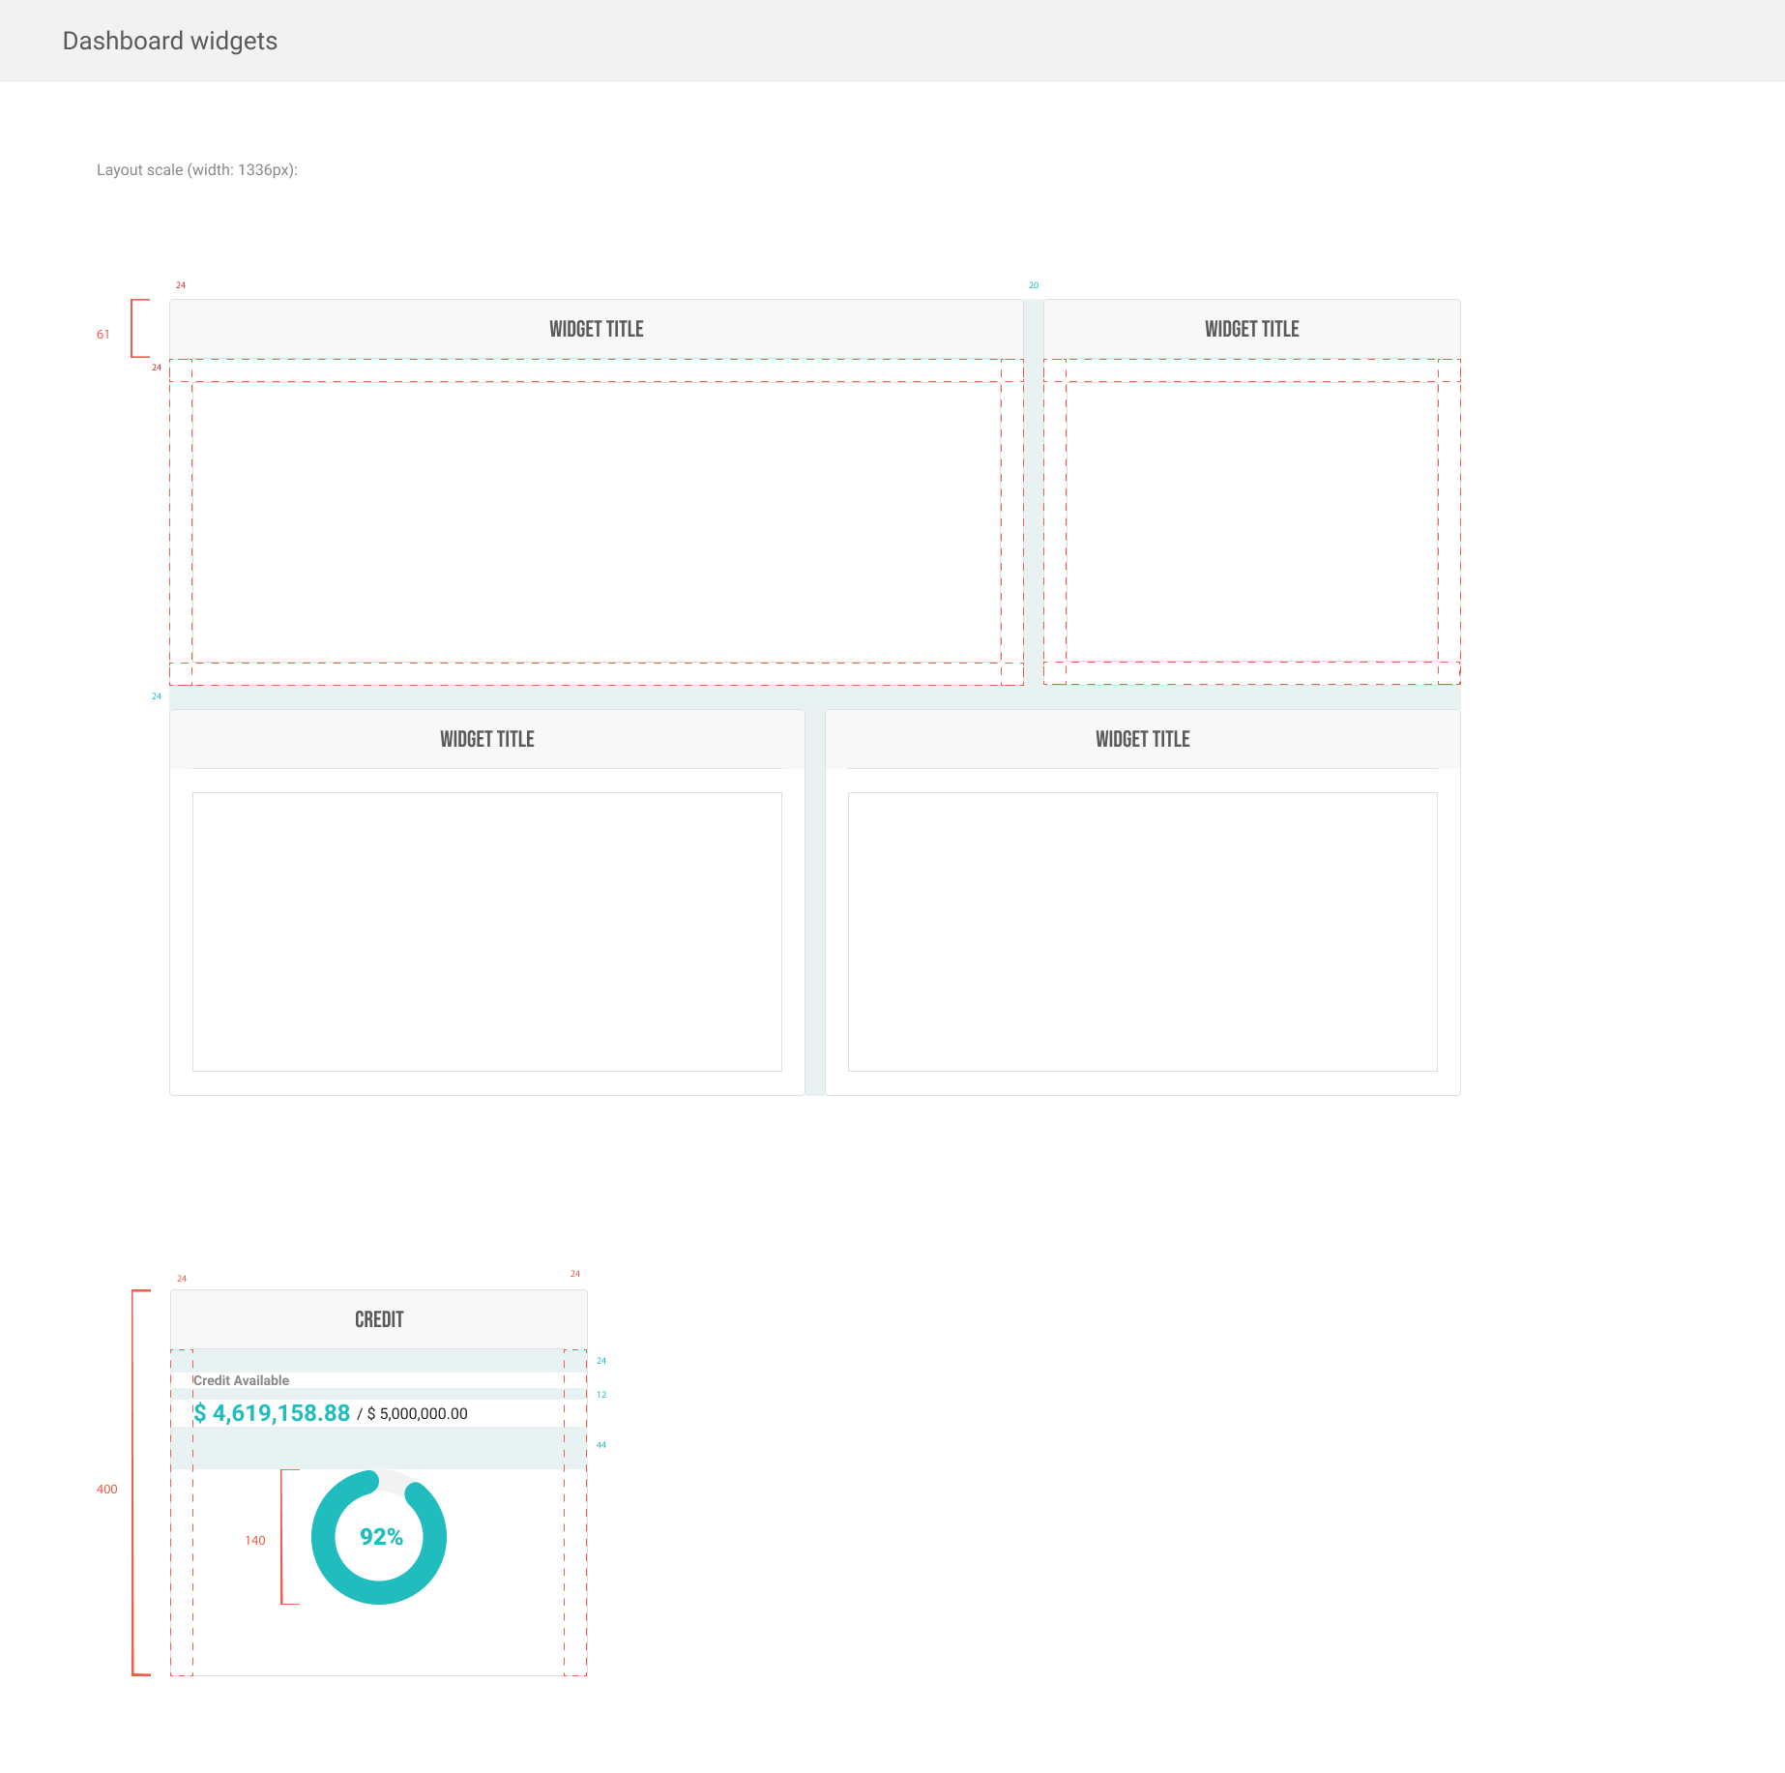Select the $ 4,619,158.88 credit amount
Viewport: 1785px width, 1773px height.
pos(272,1413)
